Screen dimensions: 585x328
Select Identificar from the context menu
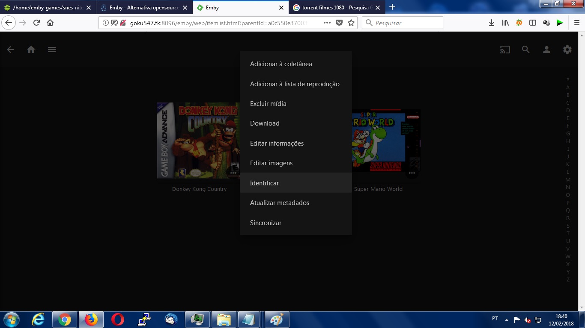(x=264, y=183)
